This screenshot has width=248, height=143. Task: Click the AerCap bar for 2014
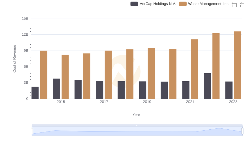tap(35, 93)
